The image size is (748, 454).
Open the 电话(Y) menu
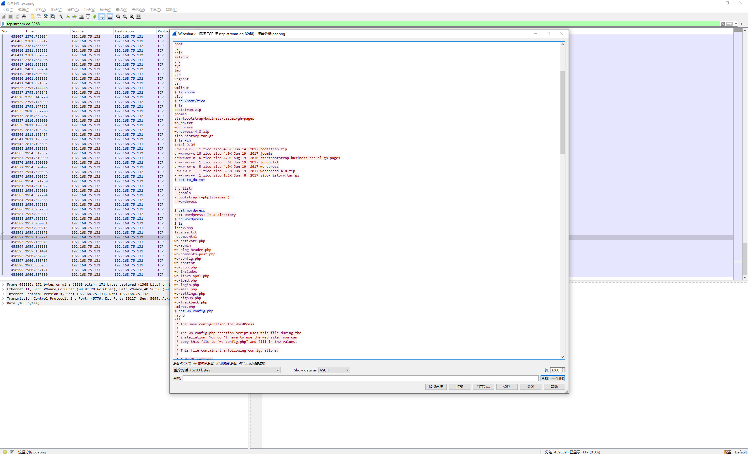(122, 10)
